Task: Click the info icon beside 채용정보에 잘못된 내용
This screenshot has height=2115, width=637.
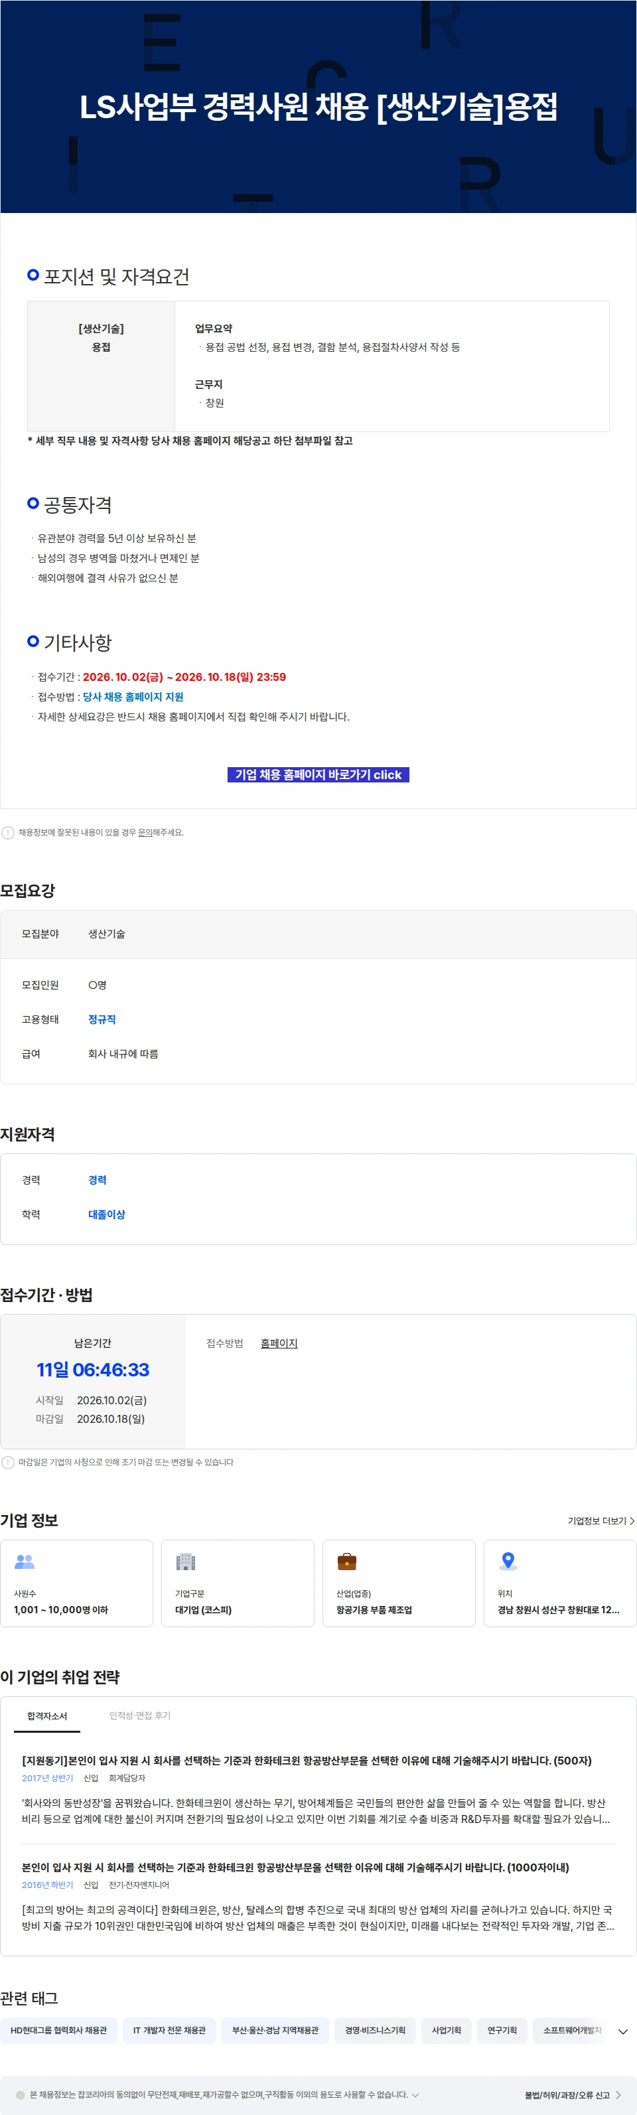Action: pos(8,833)
